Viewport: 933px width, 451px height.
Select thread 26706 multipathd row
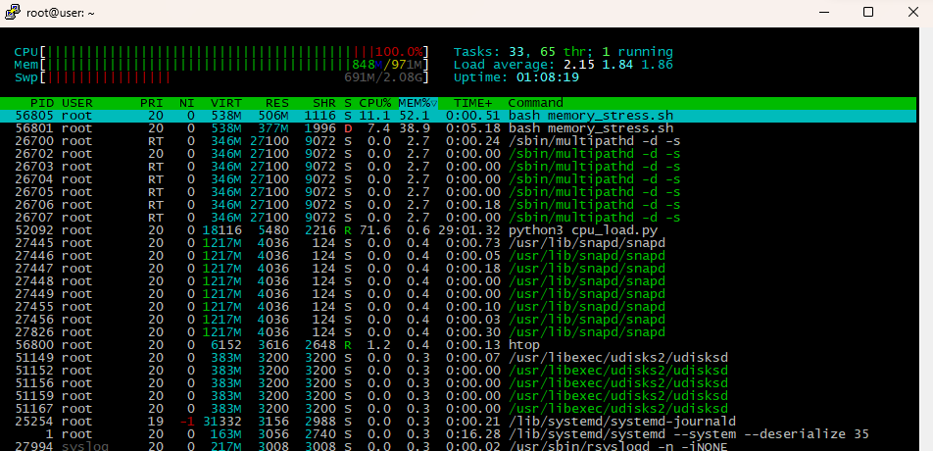[x=459, y=205]
